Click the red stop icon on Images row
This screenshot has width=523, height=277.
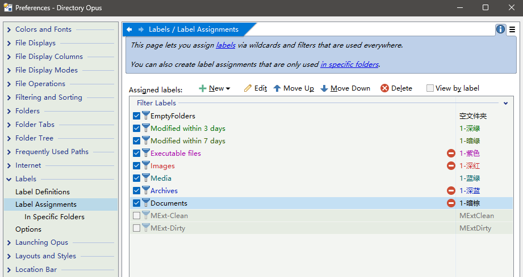pos(451,165)
